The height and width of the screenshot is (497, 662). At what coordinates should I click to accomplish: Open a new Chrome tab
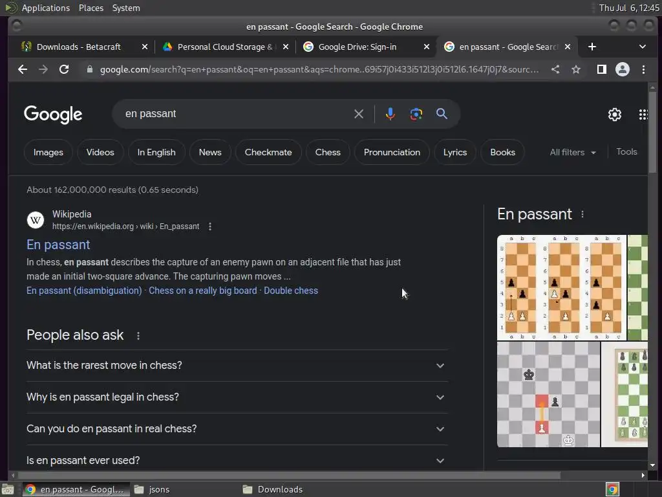click(592, 47)
